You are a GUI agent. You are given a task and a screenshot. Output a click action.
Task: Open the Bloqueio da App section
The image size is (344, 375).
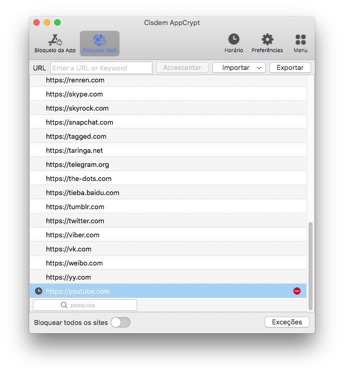point(55,43)
